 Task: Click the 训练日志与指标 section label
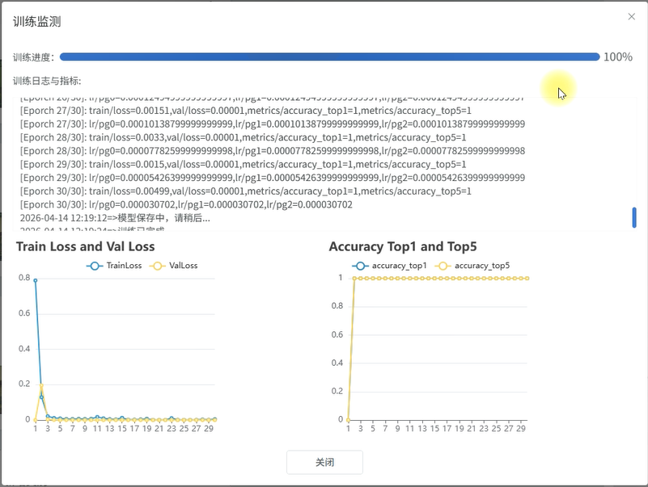[x=47, y=81]
